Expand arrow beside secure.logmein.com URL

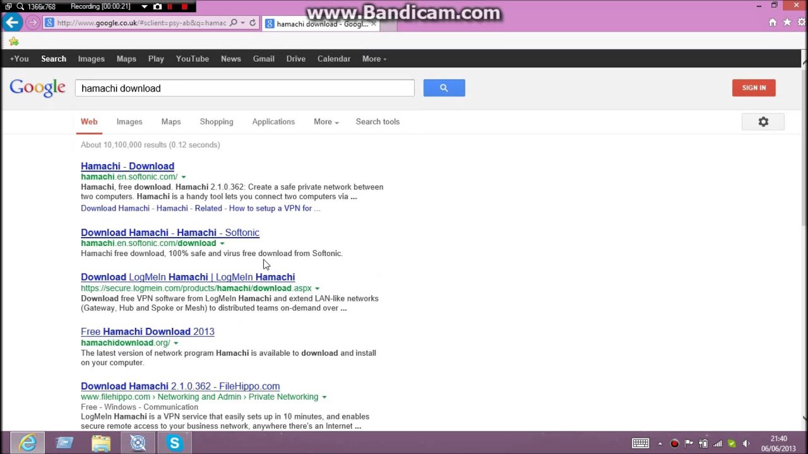317,289
